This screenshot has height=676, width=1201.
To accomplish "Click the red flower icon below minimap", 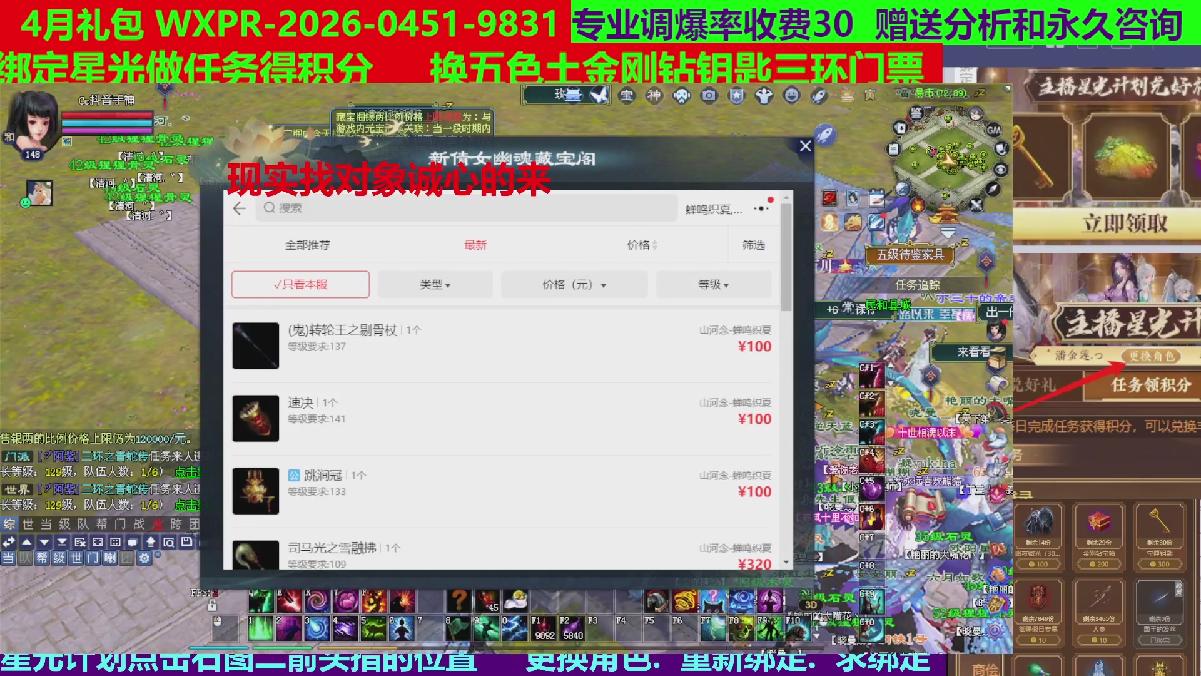I will [x=829, y=198].
